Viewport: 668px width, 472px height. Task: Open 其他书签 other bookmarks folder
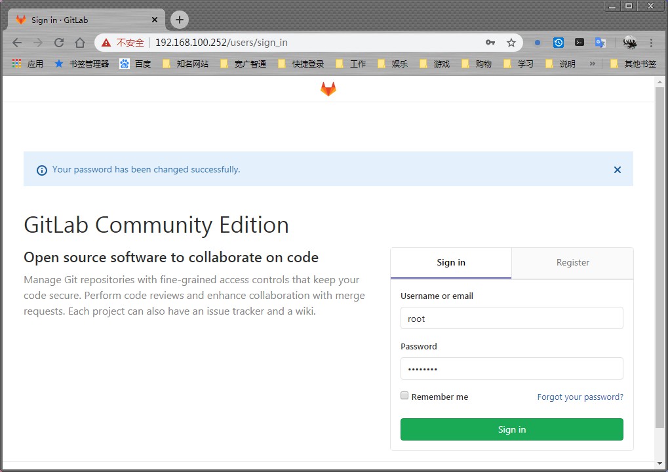click(633, 64)
